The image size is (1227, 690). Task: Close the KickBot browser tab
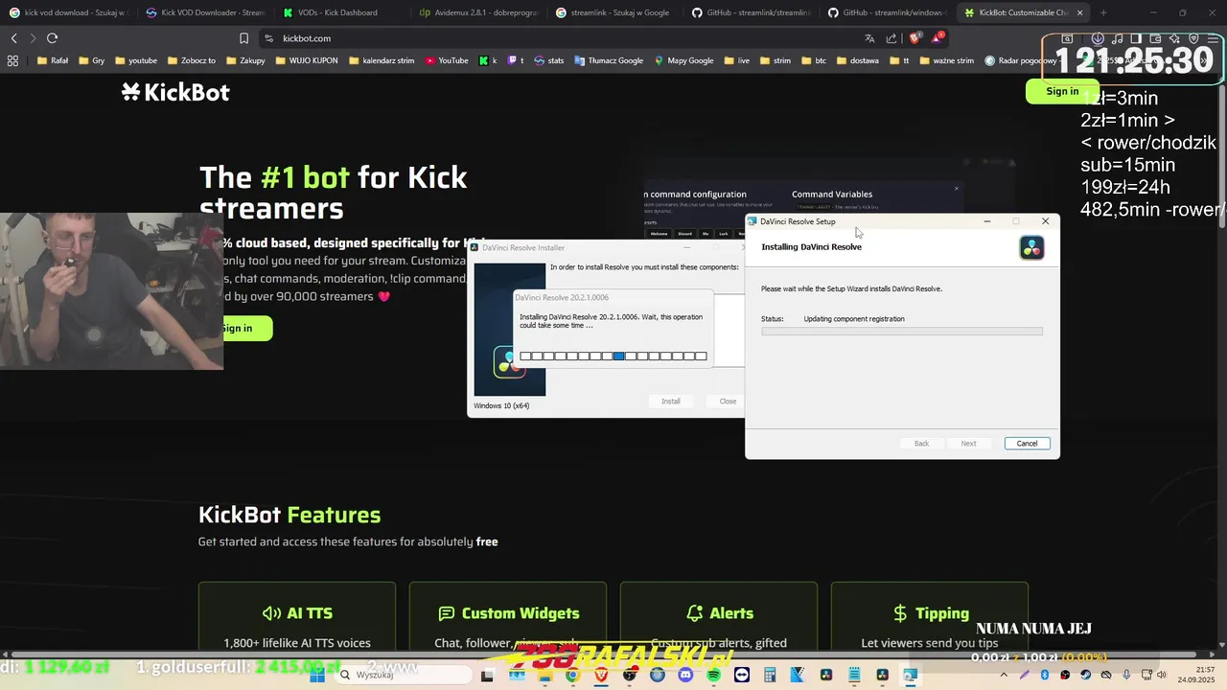click(1079, 12)
